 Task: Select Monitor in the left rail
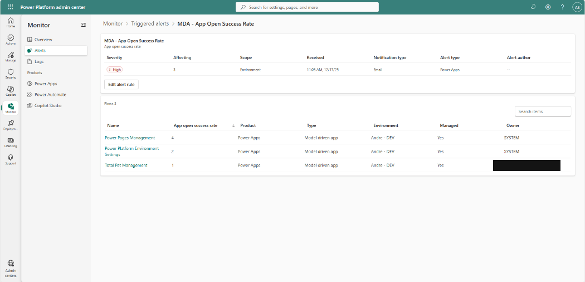[11, 108]
